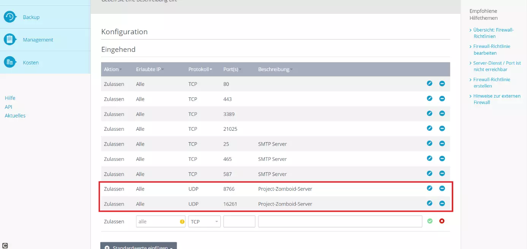Edit the SMTP Server port 587 rule
The height and width of the screenshot is (249, 527).
pos(429,173)
